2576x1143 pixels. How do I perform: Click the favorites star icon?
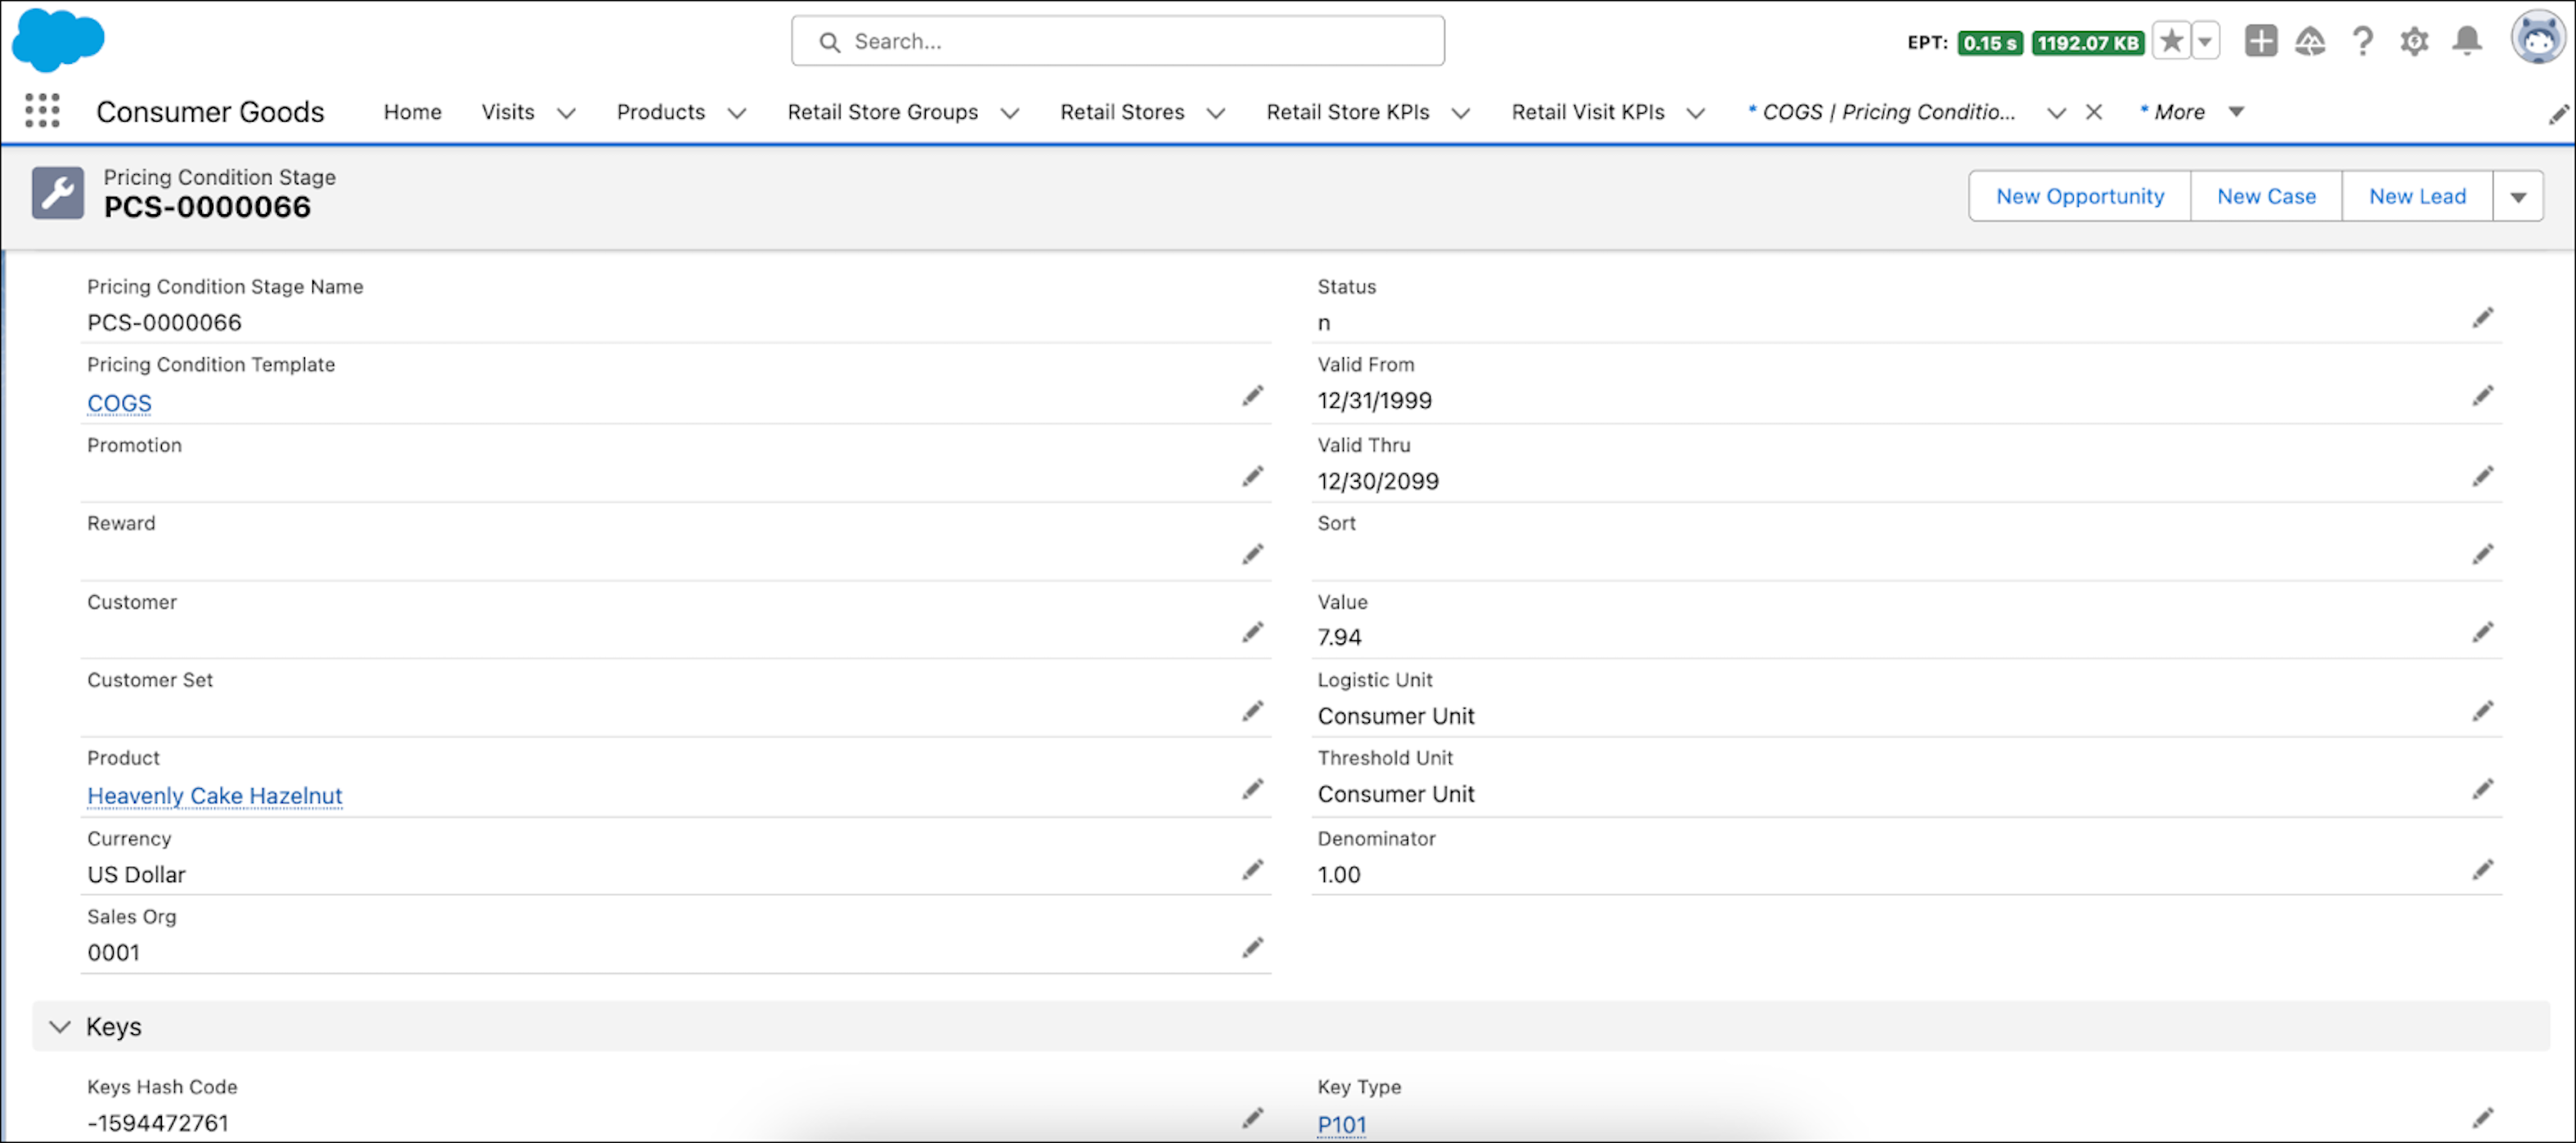2171,42
